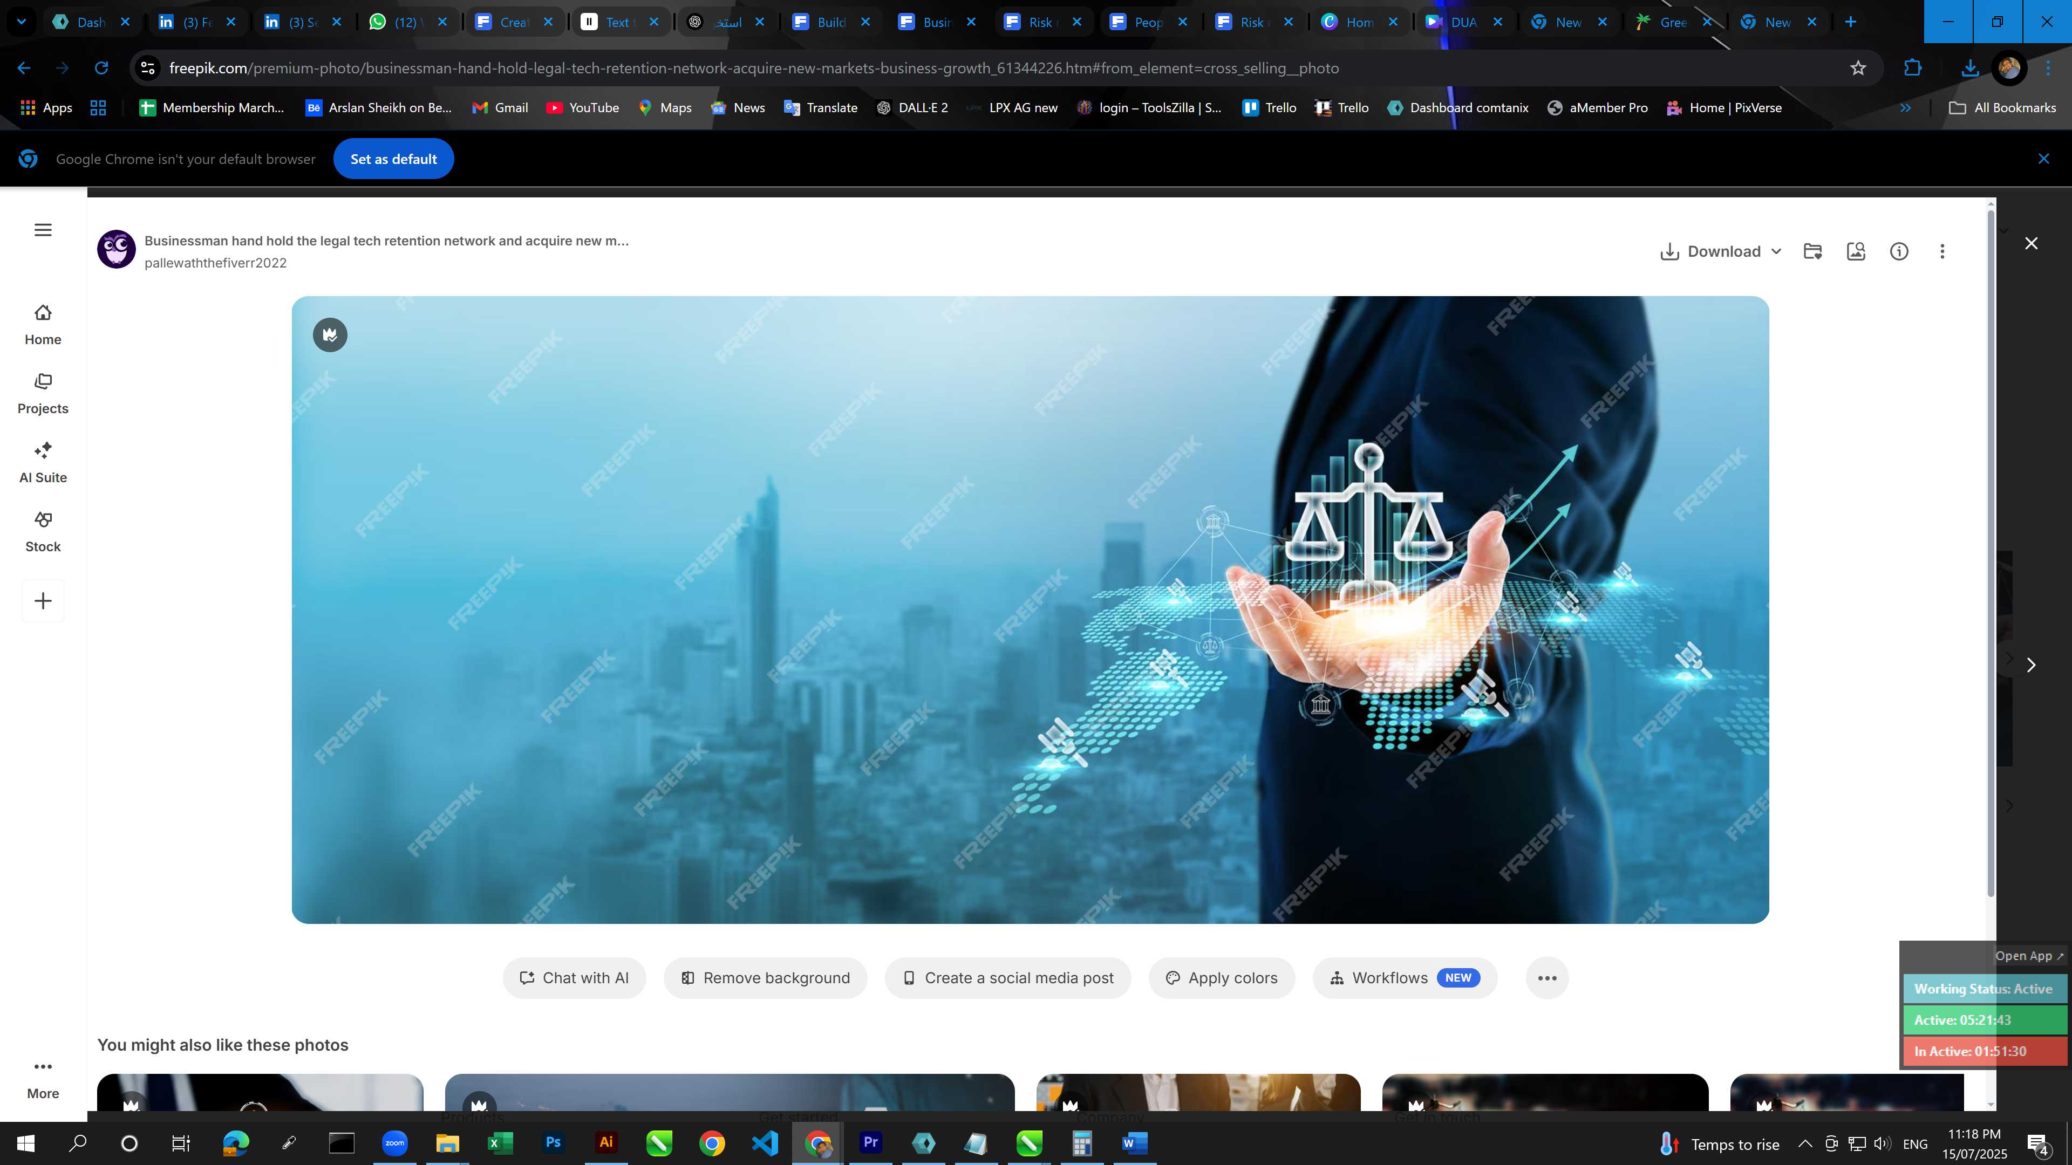Go to next image with right arrow

click(2031, 665)
